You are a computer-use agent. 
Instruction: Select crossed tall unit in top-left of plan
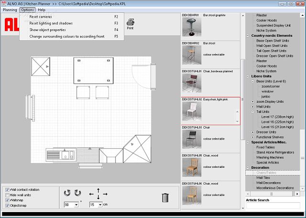pos(41,66)
